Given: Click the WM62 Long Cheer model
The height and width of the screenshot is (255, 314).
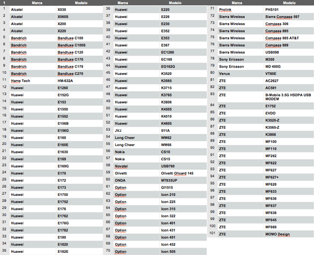Looking at the screenshot, I should (x=183, y=138).
